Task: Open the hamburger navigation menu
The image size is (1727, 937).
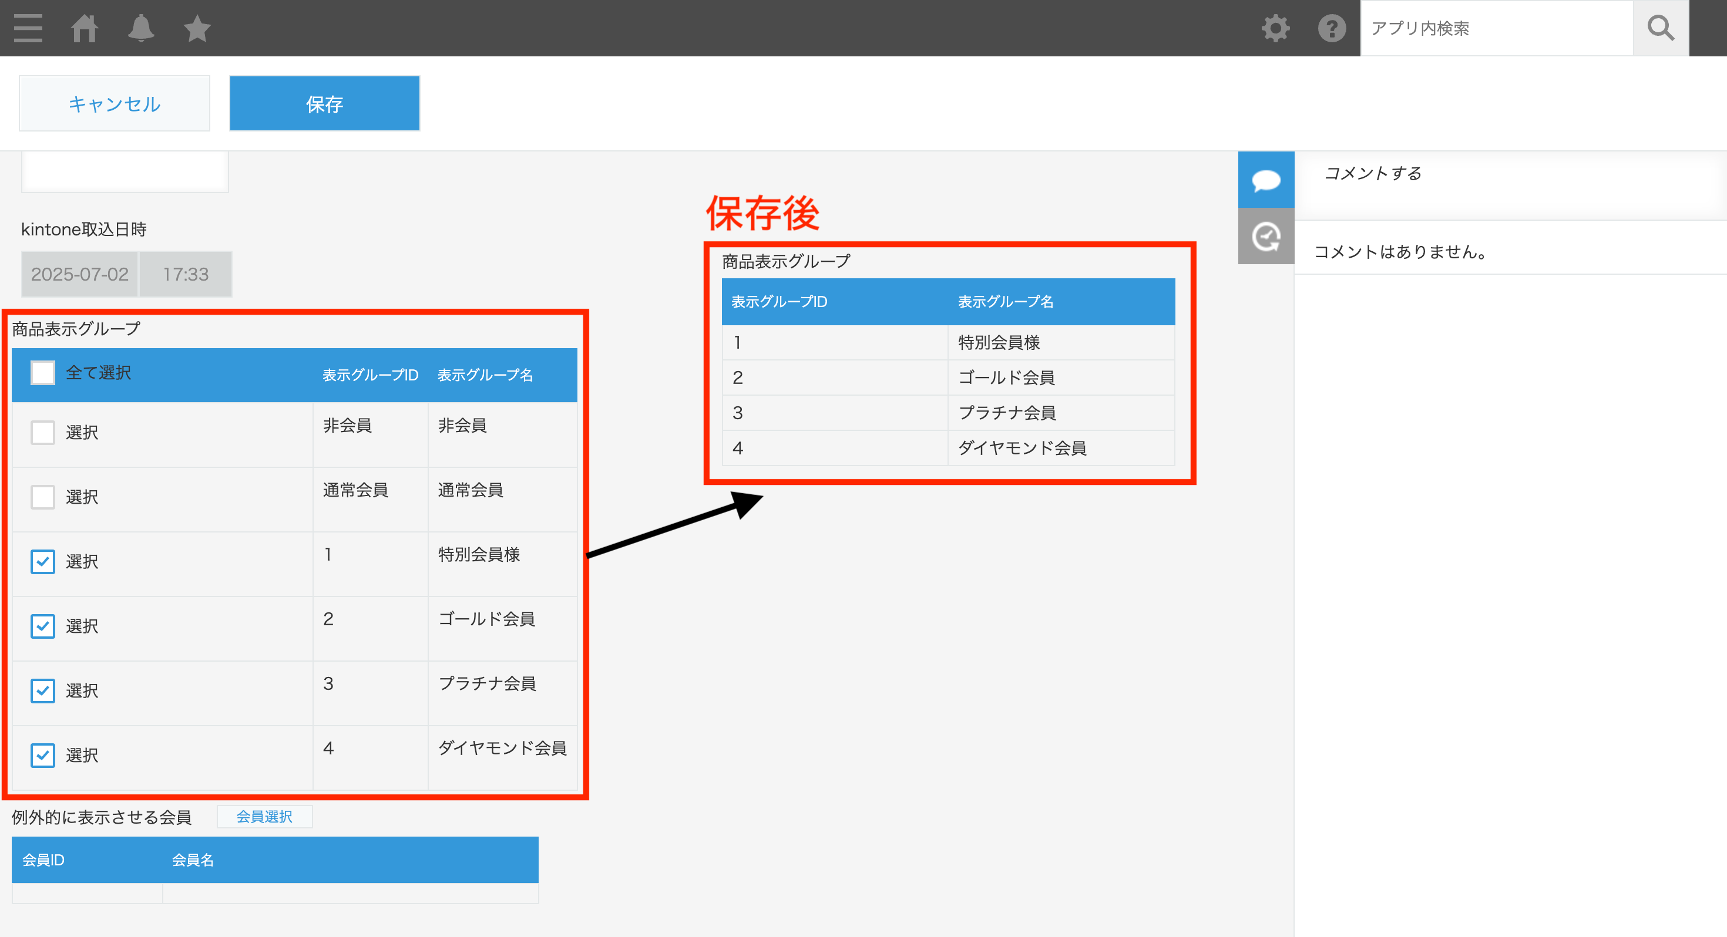Action: click(x=28, y=28)
